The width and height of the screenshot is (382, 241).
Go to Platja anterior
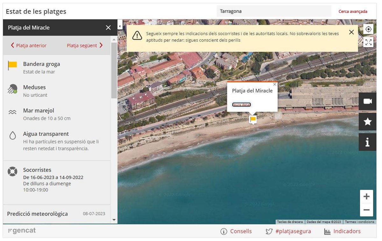29,45
